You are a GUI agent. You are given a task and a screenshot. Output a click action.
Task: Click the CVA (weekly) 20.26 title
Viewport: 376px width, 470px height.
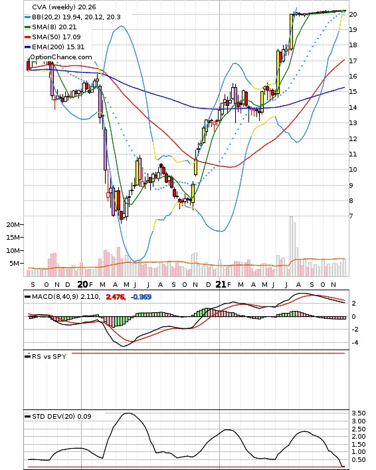point(64,7)
